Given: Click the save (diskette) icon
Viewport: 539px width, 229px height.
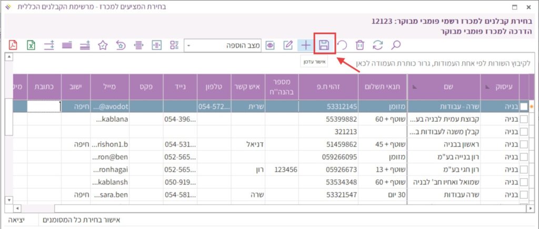Looking at the screenshot, I should [324, 45].
